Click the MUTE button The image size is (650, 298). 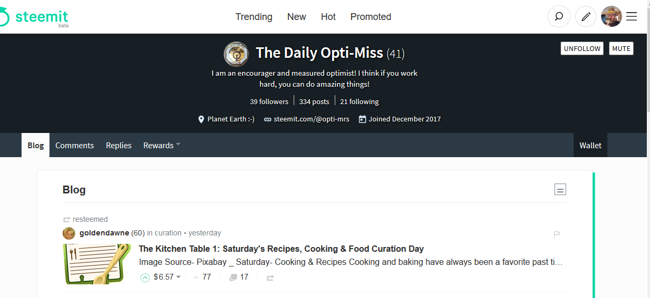coord(621,48)
